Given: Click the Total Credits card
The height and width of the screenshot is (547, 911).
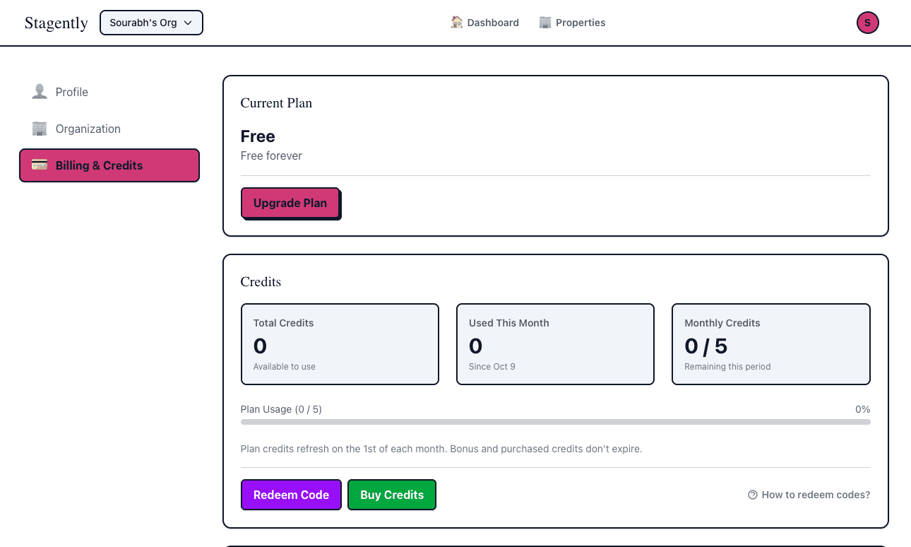Looking at the screenshot, I should pyautogui.click(x=340, y=344).
